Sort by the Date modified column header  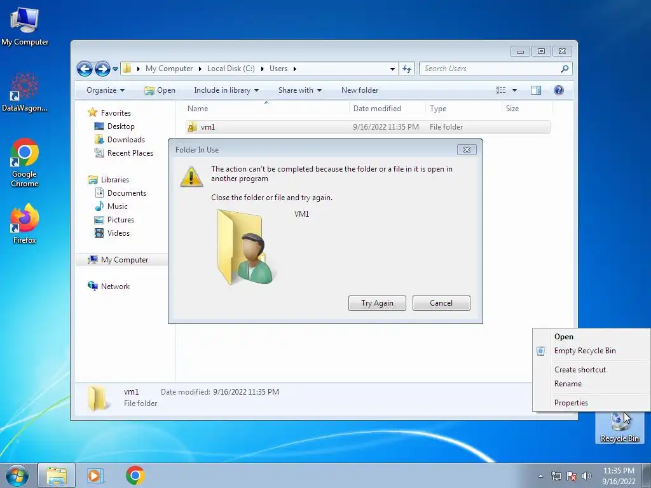pyautogui.click(x=387, y=108)
